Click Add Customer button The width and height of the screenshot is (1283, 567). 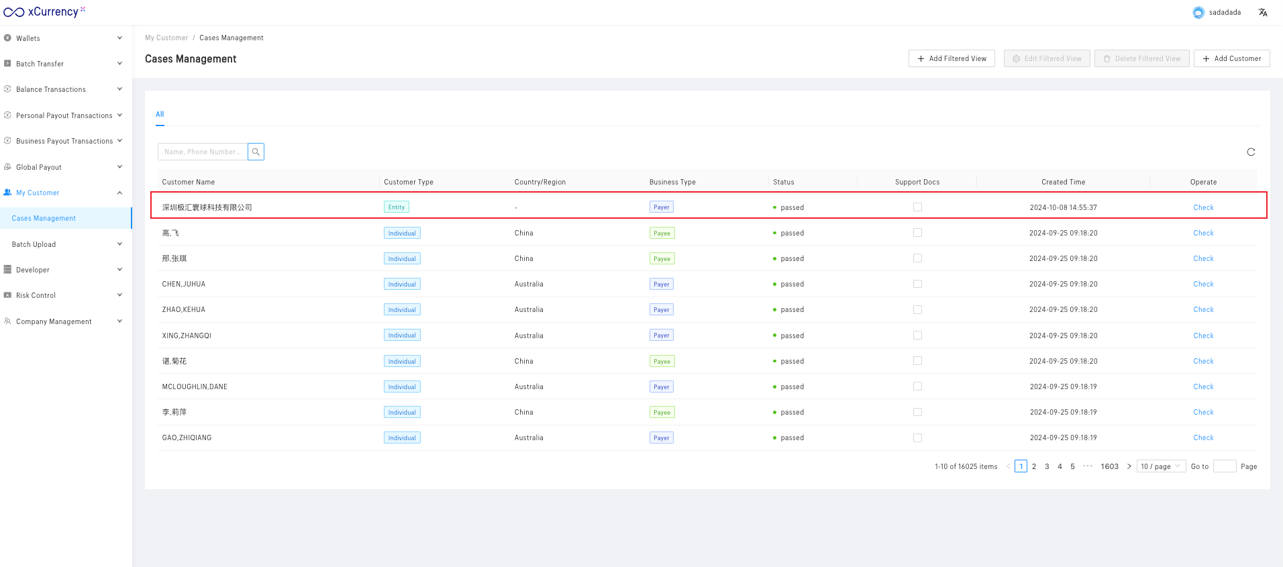1231,58
